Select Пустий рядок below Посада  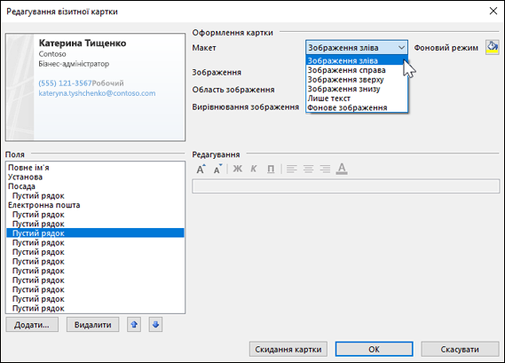click(x=95, y=196)
